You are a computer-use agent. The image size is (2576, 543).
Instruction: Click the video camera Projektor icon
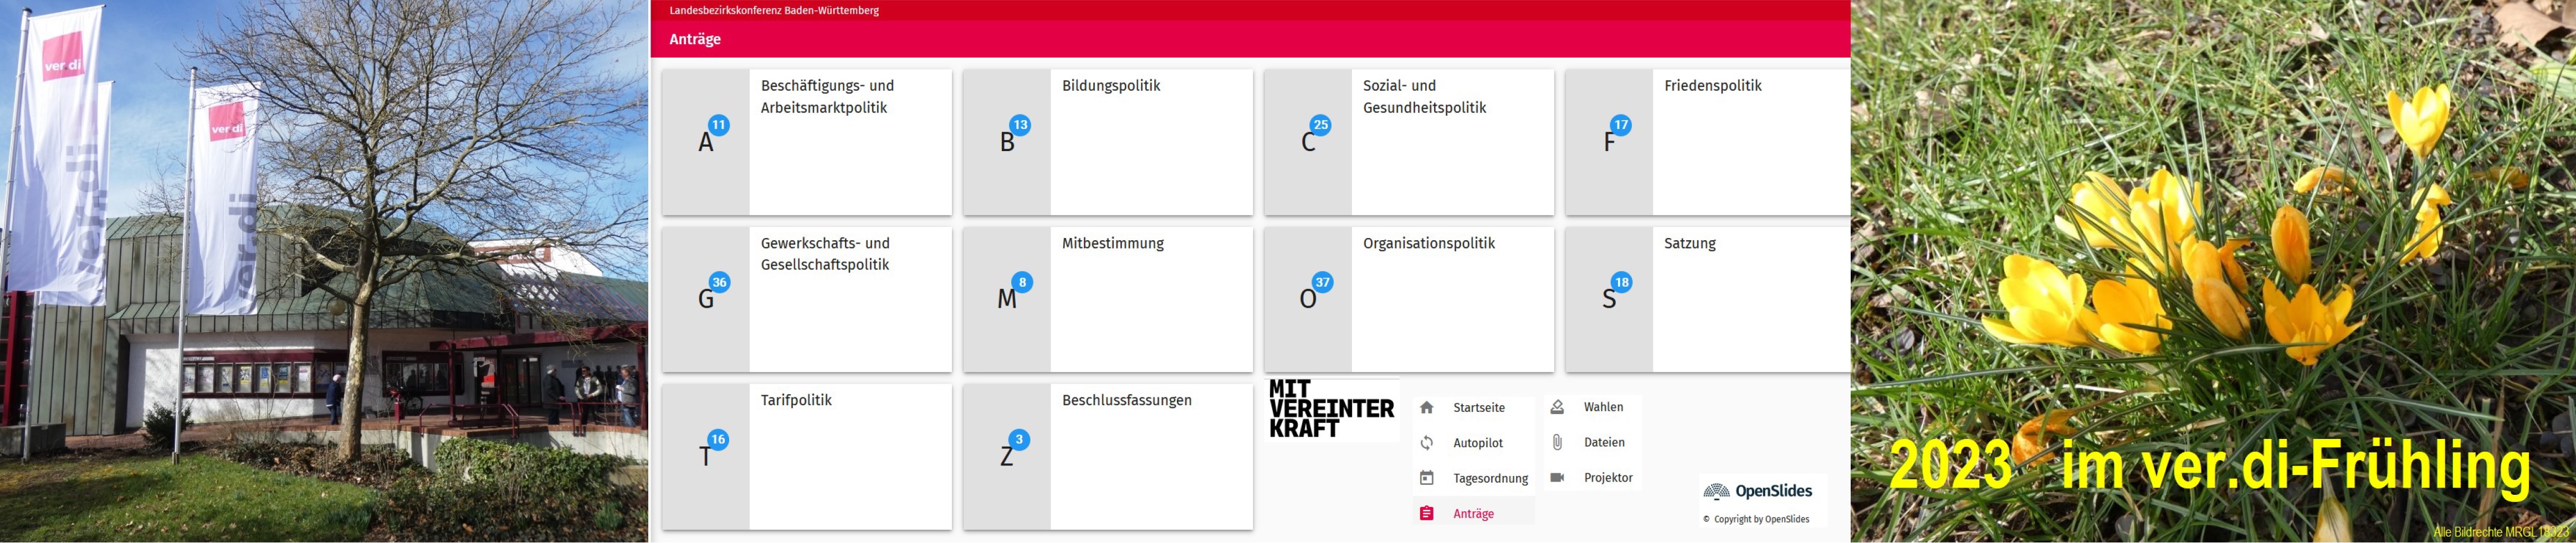point(1557,477)
